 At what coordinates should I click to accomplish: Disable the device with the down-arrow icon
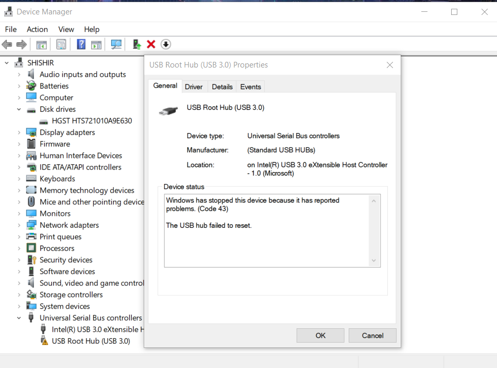165,44
